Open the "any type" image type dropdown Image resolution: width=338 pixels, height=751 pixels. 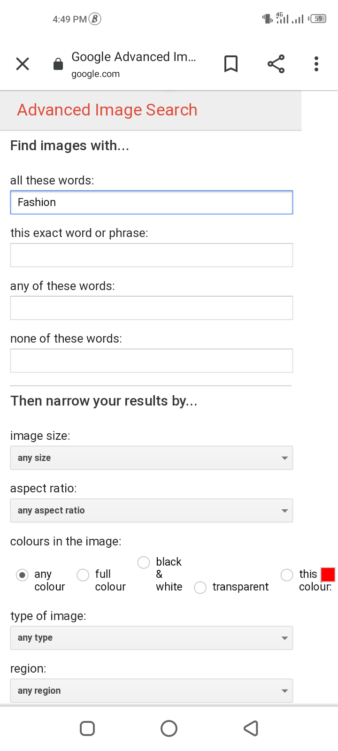152,638
